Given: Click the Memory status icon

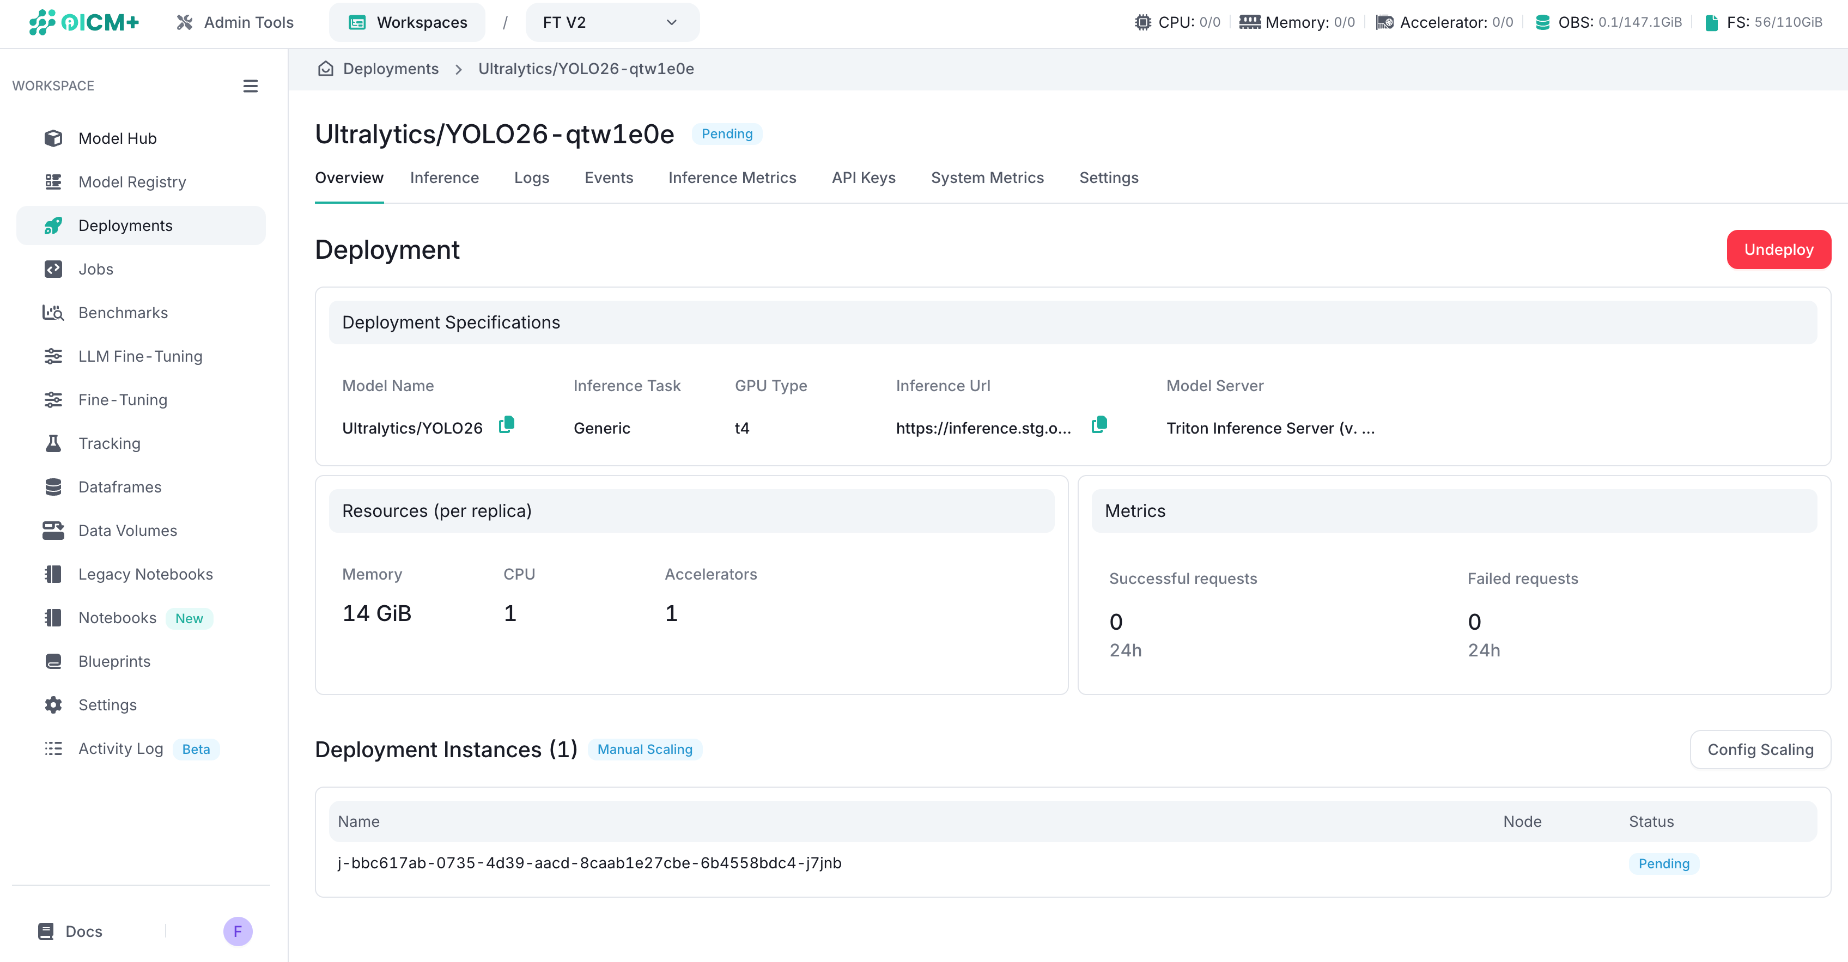Looking at the screenshot, I should click(1250, 22).
